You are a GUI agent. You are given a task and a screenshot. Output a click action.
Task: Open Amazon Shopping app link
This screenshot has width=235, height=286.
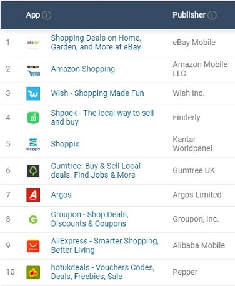83,69
